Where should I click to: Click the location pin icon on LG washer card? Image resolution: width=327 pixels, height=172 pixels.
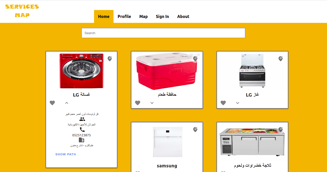pos(110,59)
